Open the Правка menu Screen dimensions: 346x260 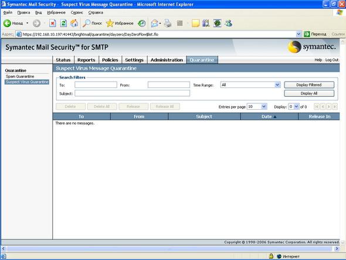[23, 12]
